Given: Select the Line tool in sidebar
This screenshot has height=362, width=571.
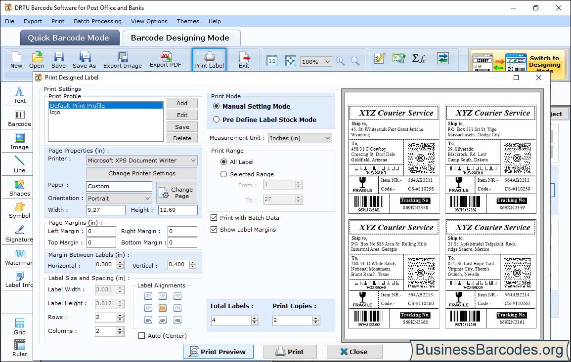Looking at the screenshot, I should pos(19,164).
